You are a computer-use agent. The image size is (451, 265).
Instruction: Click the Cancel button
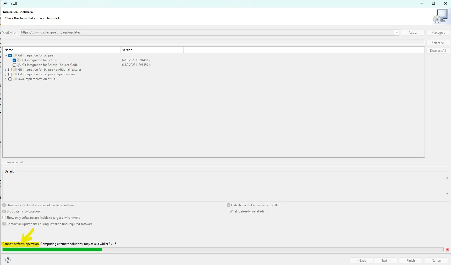tap(436, 261)
